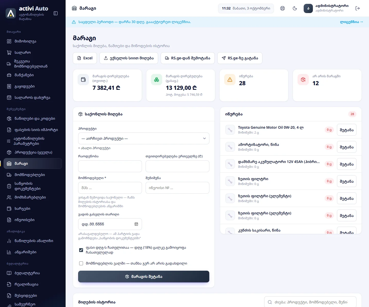Click wrench icon for Toyota Genuine Motor Oil row
Screen dimensions: 369x307
click(x=230, y=130)
